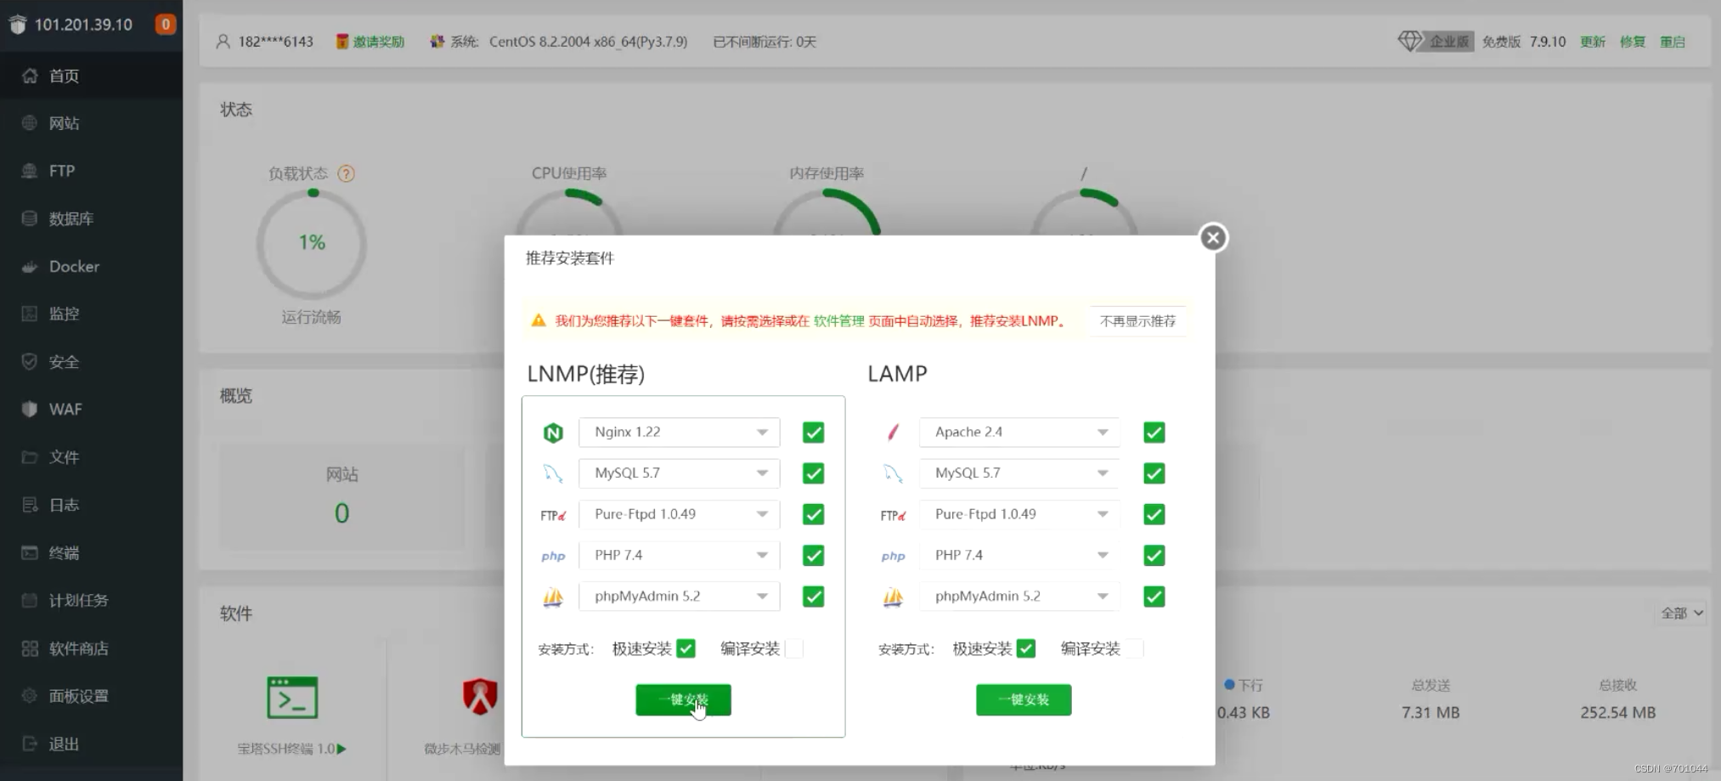Click the Nginx logo icon in LNMP

click(x=553, y=433)
